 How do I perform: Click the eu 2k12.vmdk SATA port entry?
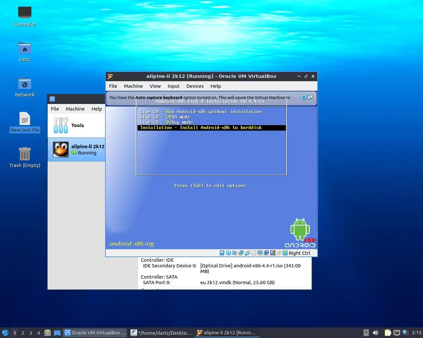coord(237,283)
